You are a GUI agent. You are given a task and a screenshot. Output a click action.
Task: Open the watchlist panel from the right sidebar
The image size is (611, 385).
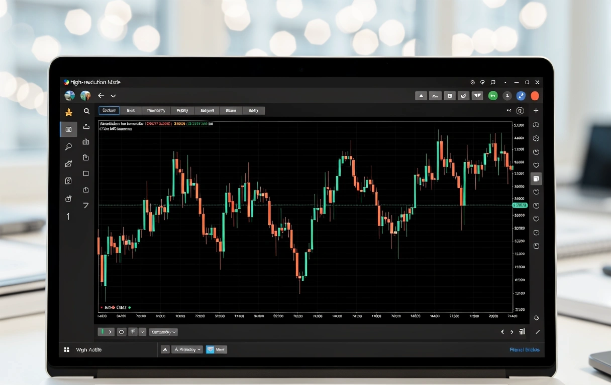tap(536, 124)
